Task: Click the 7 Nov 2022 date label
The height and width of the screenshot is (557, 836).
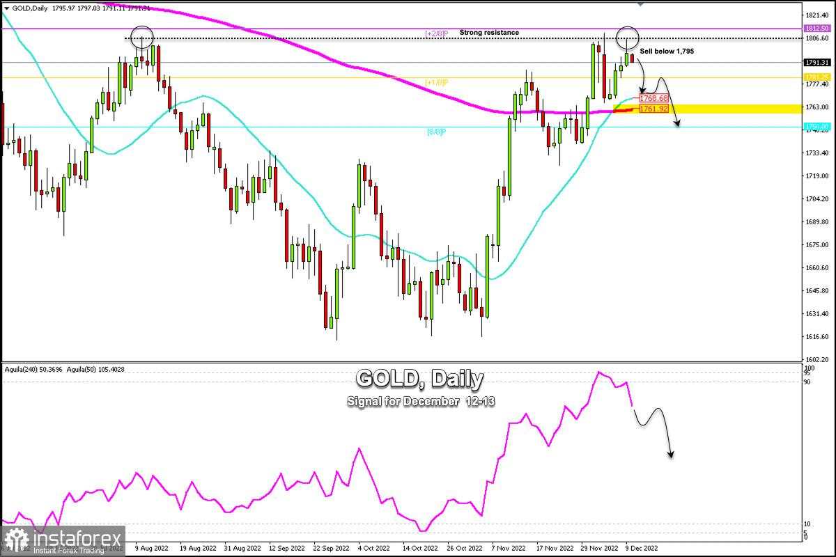Action: click(x=507, y=549)
